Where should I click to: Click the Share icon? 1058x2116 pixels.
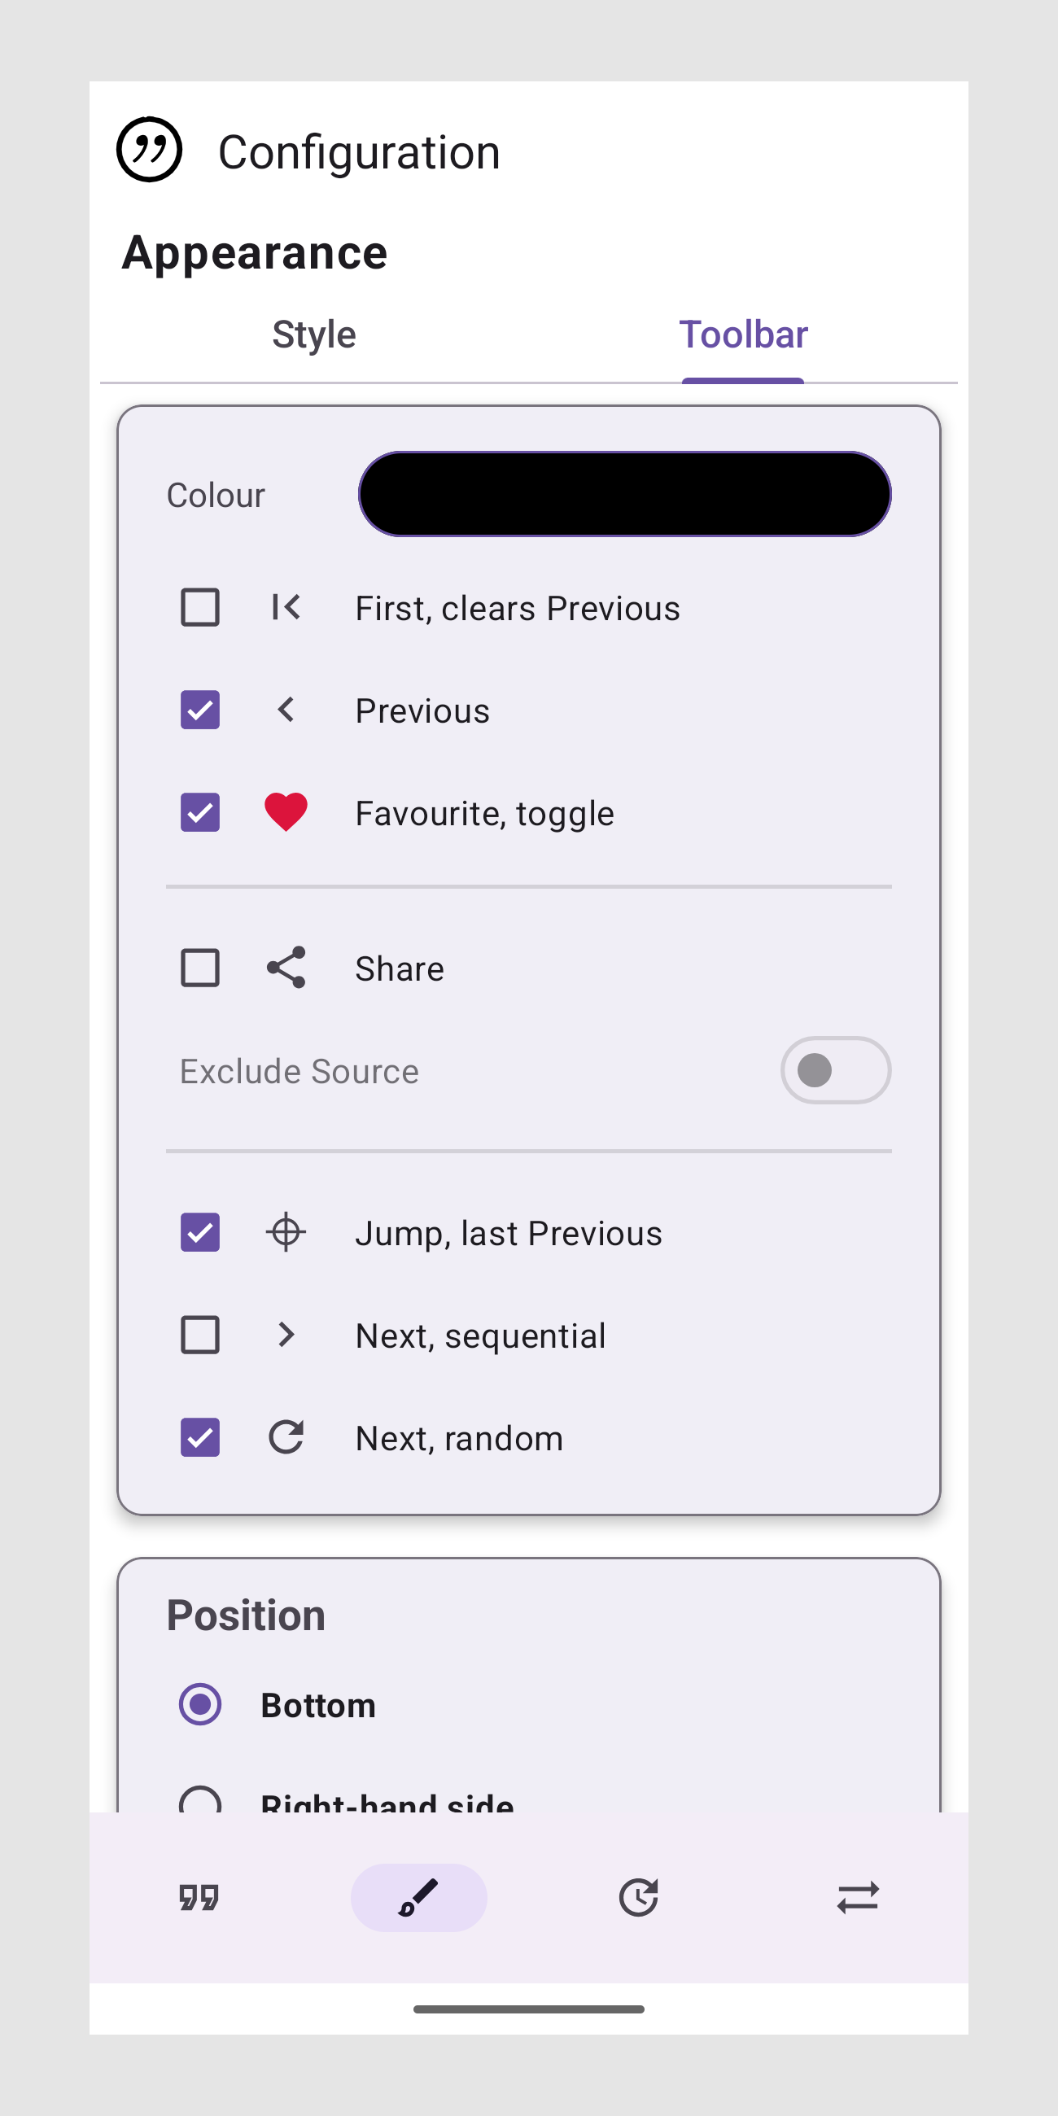tap(286, 968)
